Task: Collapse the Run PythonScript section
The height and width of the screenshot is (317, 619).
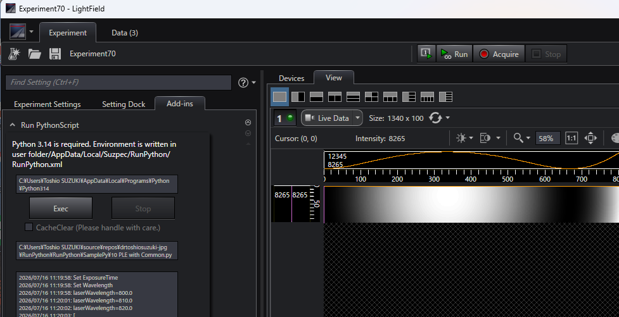Action: pyautogui.click(x=13, y=125)
